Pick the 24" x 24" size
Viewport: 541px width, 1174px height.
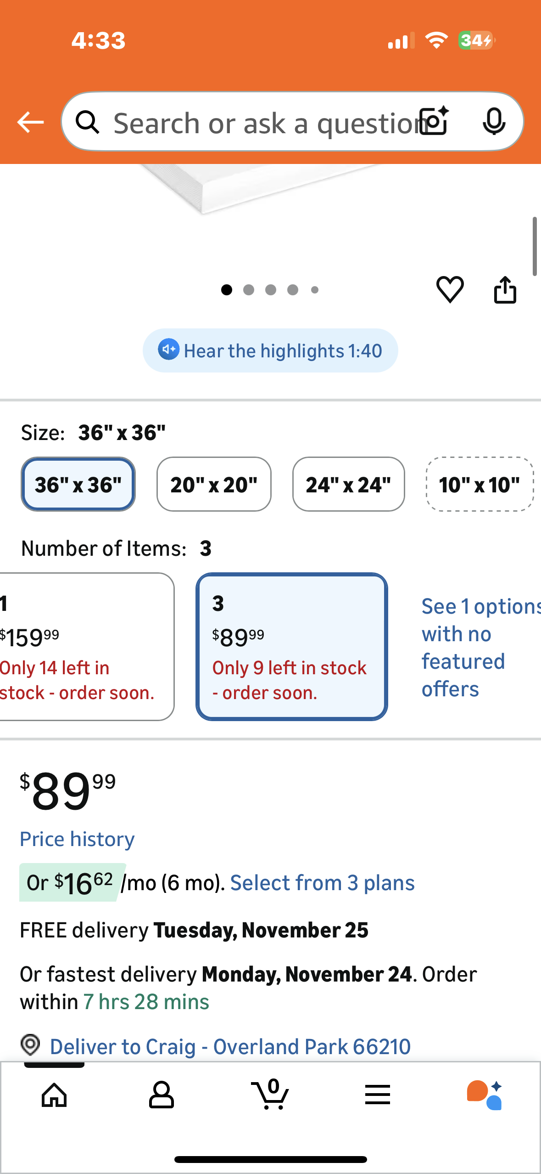[349, 484]
